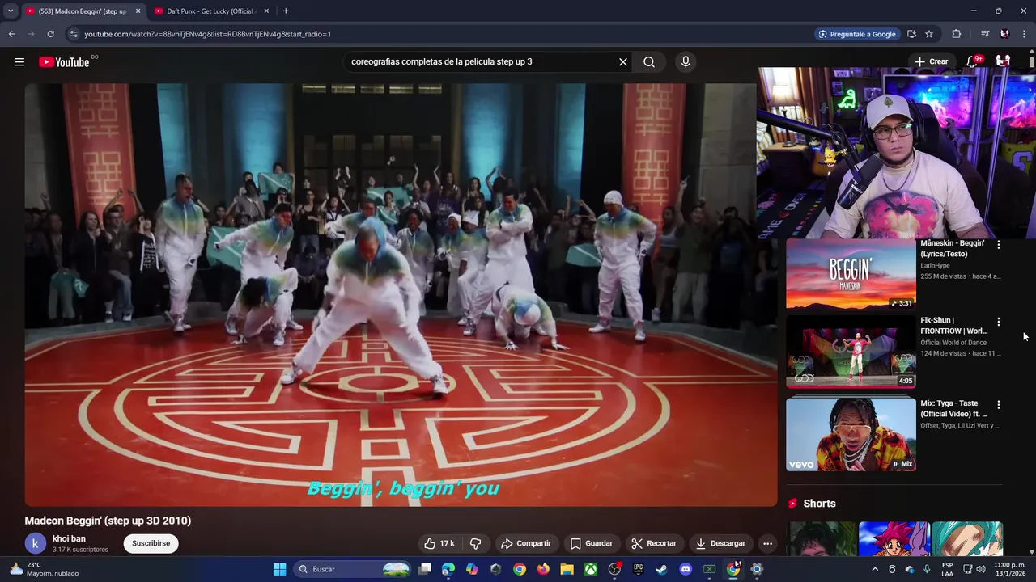Close the Daft Punk - Get Lucky tab

point(266,11)
